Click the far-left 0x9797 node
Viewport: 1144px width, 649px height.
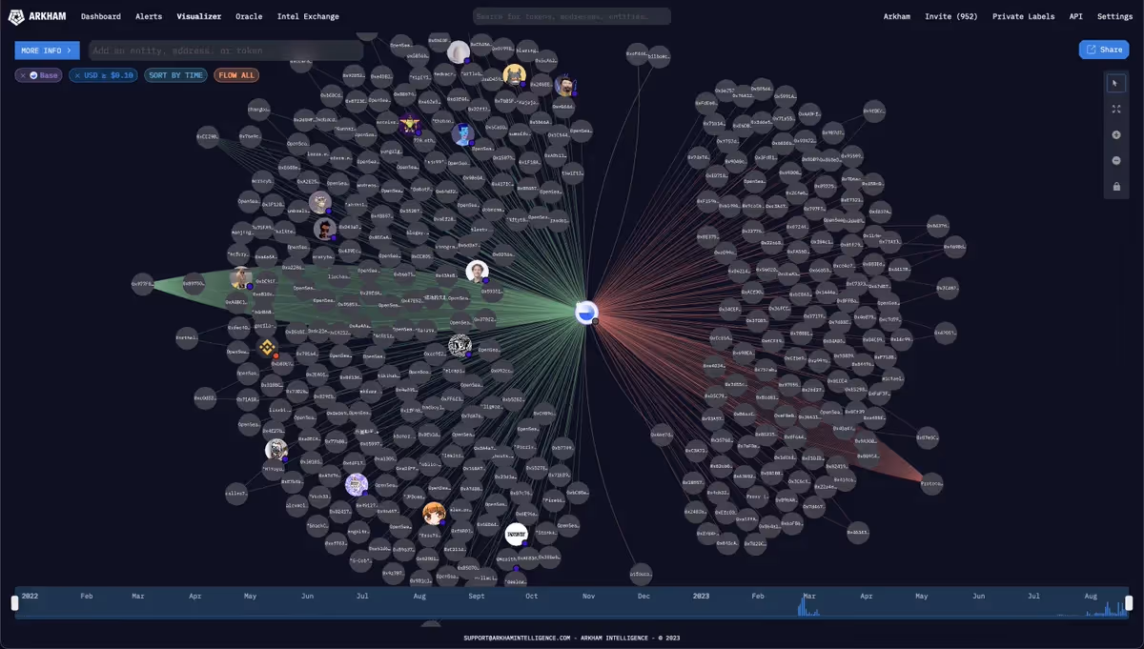click(x=142, y=283)
